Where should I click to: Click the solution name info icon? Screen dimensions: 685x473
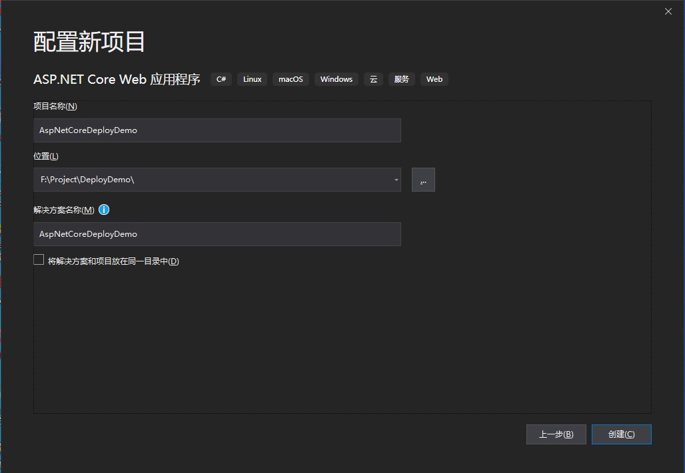pyautogui.click(x=104, y=210)
